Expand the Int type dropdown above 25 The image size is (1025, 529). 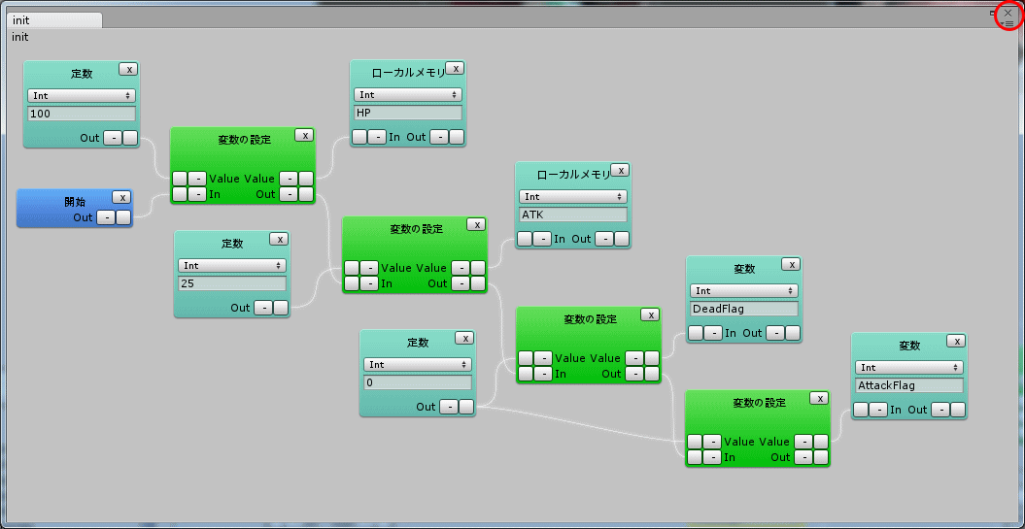(x=232, y=266)
